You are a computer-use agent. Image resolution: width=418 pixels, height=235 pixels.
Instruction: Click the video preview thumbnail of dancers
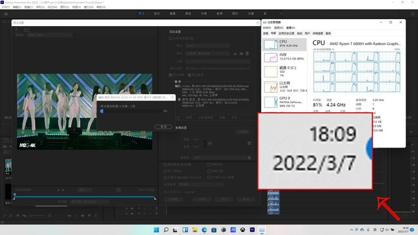(x=84, y=112)
